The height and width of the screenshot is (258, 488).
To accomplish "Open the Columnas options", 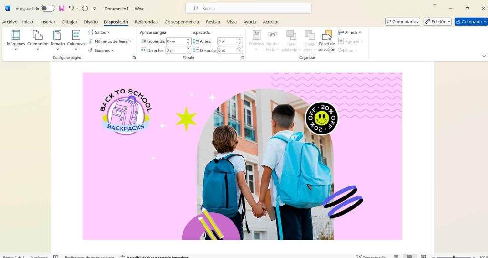I will (x=76, y=40).
